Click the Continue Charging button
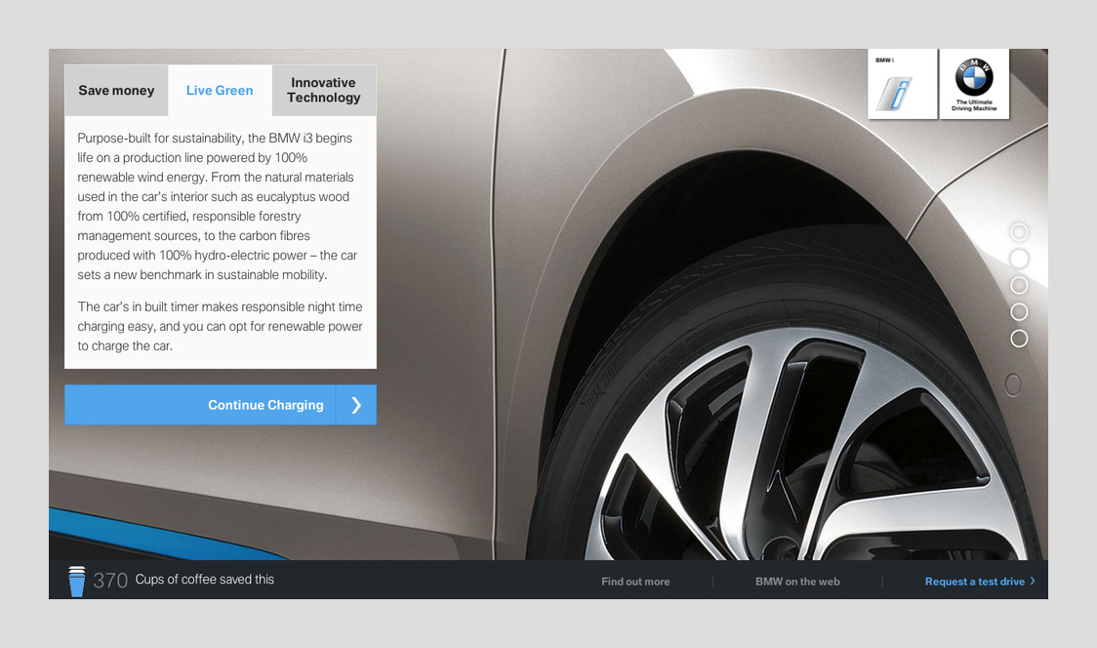 tap(221, 404)
